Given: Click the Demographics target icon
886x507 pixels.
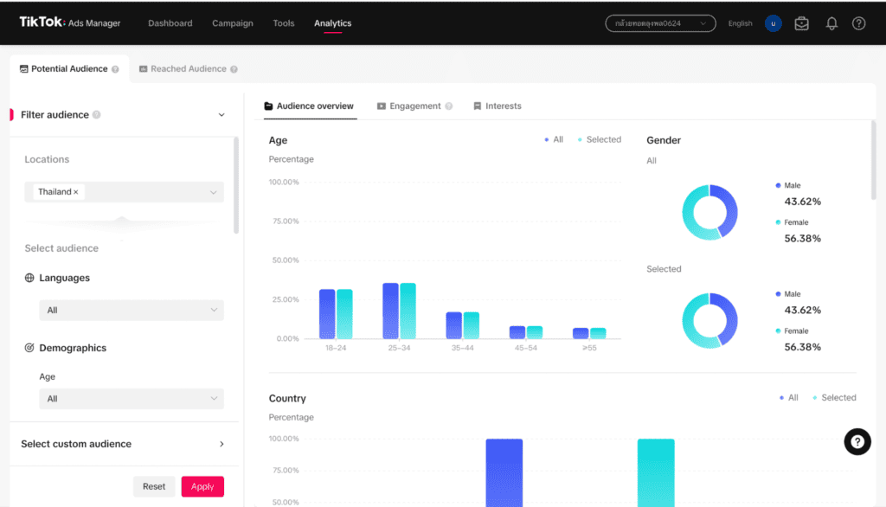Looking at the screenshot, I should coord(29,348).
